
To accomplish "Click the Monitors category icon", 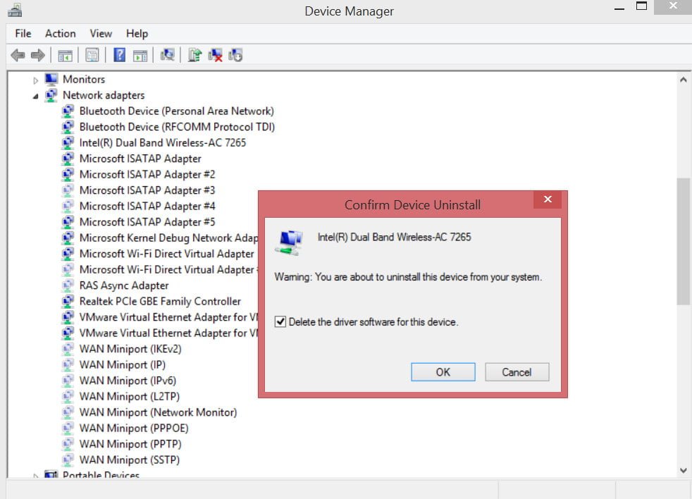I will (x=51, y=80).
